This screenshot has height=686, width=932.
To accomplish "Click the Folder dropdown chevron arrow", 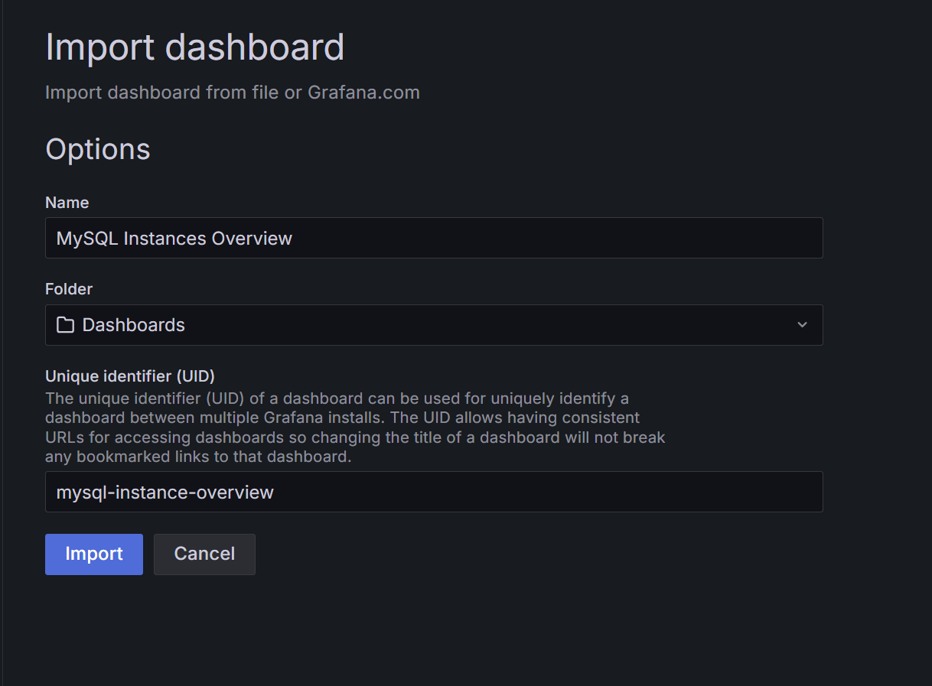I will tap(802, 325).
